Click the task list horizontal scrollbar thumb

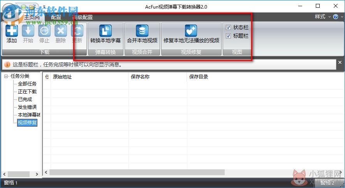(137, 172)
